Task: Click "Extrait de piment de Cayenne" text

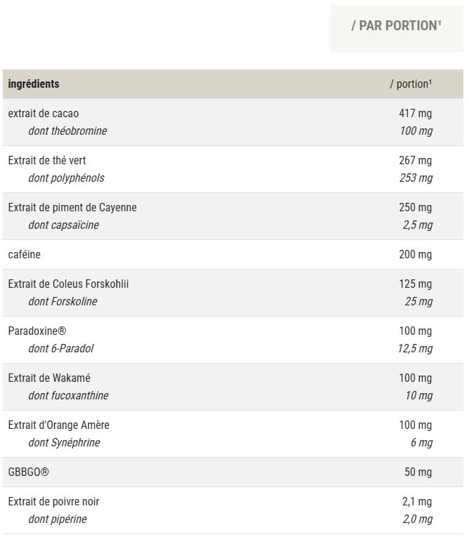Action: coord(72,208)
